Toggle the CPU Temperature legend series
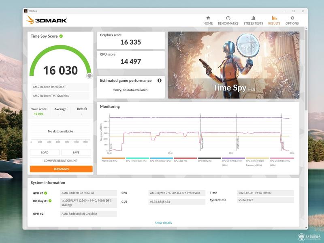 137,160
